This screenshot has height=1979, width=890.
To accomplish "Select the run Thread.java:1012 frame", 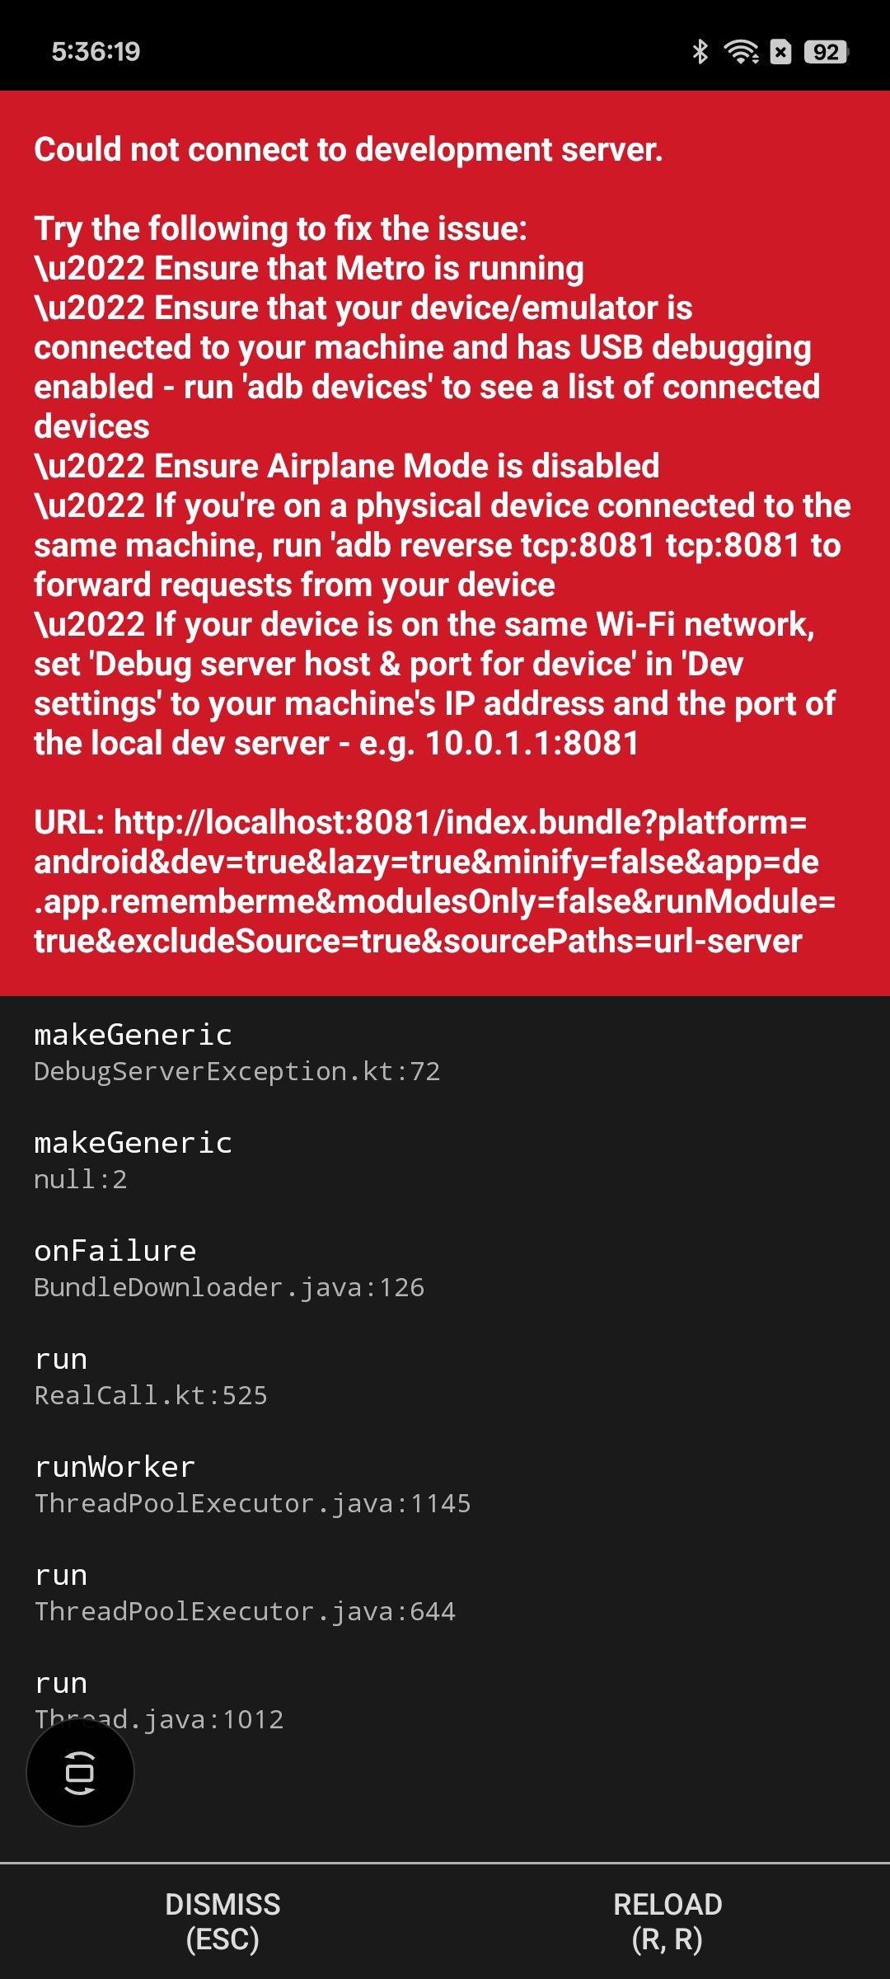I will click(445, 1699).
